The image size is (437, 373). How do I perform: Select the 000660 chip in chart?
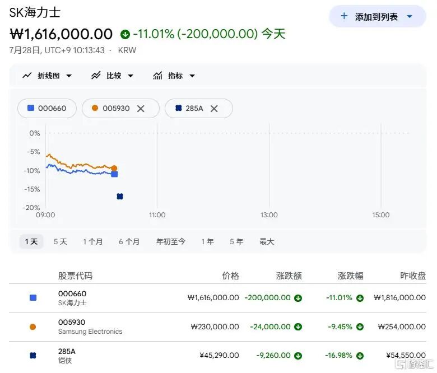click(47, 108)
